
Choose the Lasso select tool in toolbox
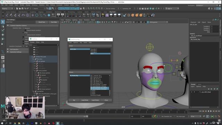point(3,26)
